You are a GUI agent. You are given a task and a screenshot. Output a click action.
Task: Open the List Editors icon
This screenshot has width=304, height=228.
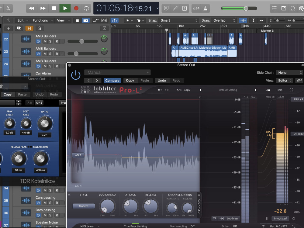click(x=274, y=8)
